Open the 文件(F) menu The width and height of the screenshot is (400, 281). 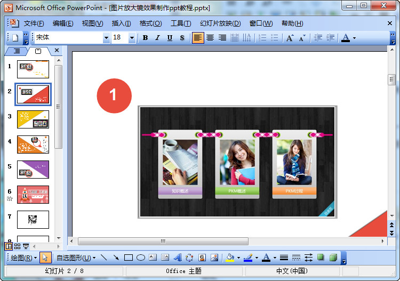coord(34,23)
